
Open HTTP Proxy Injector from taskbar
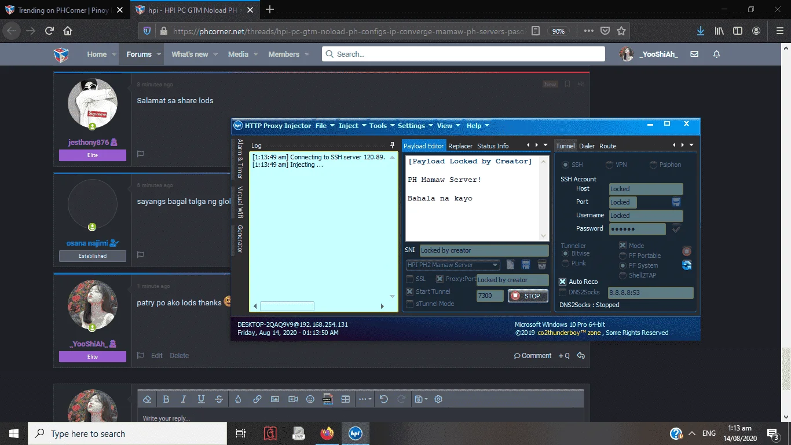click(x=355, y=433)
